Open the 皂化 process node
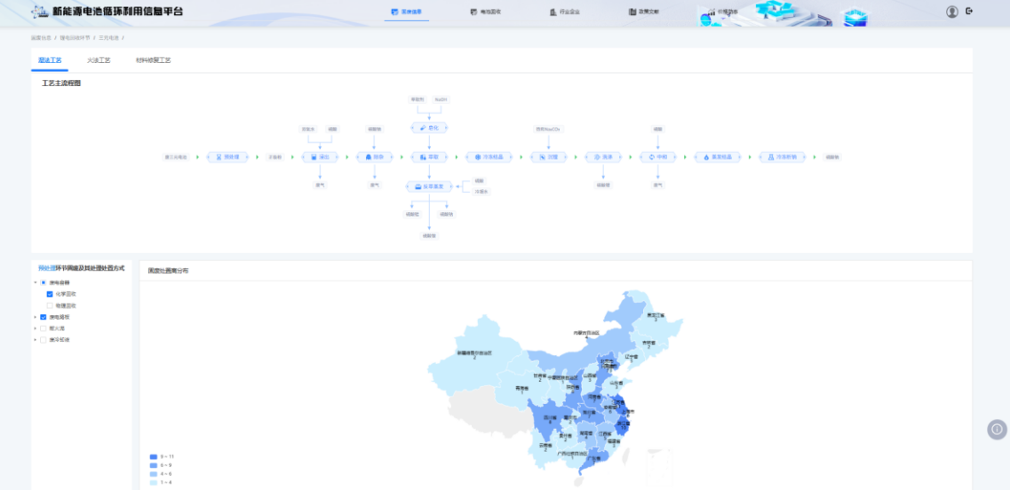1010x490 pixels. [x=430, y=128]
